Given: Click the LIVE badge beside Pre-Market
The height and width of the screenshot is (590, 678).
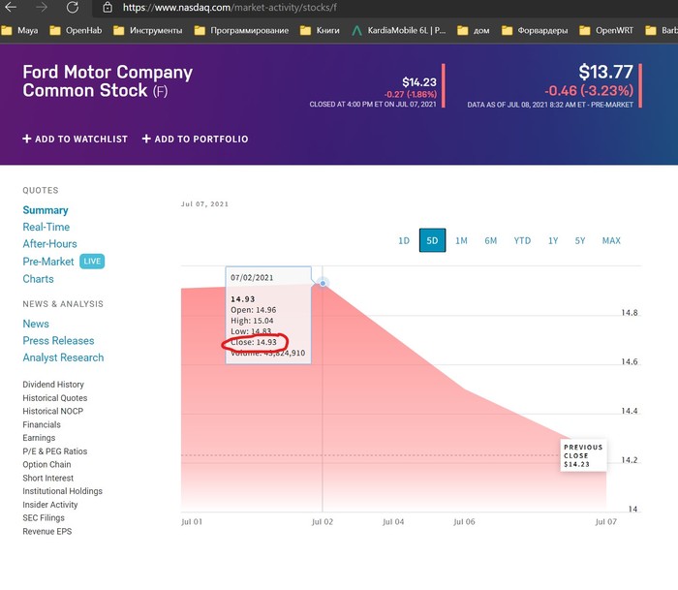Looking at the screenshot, I should tap(92, 262).
